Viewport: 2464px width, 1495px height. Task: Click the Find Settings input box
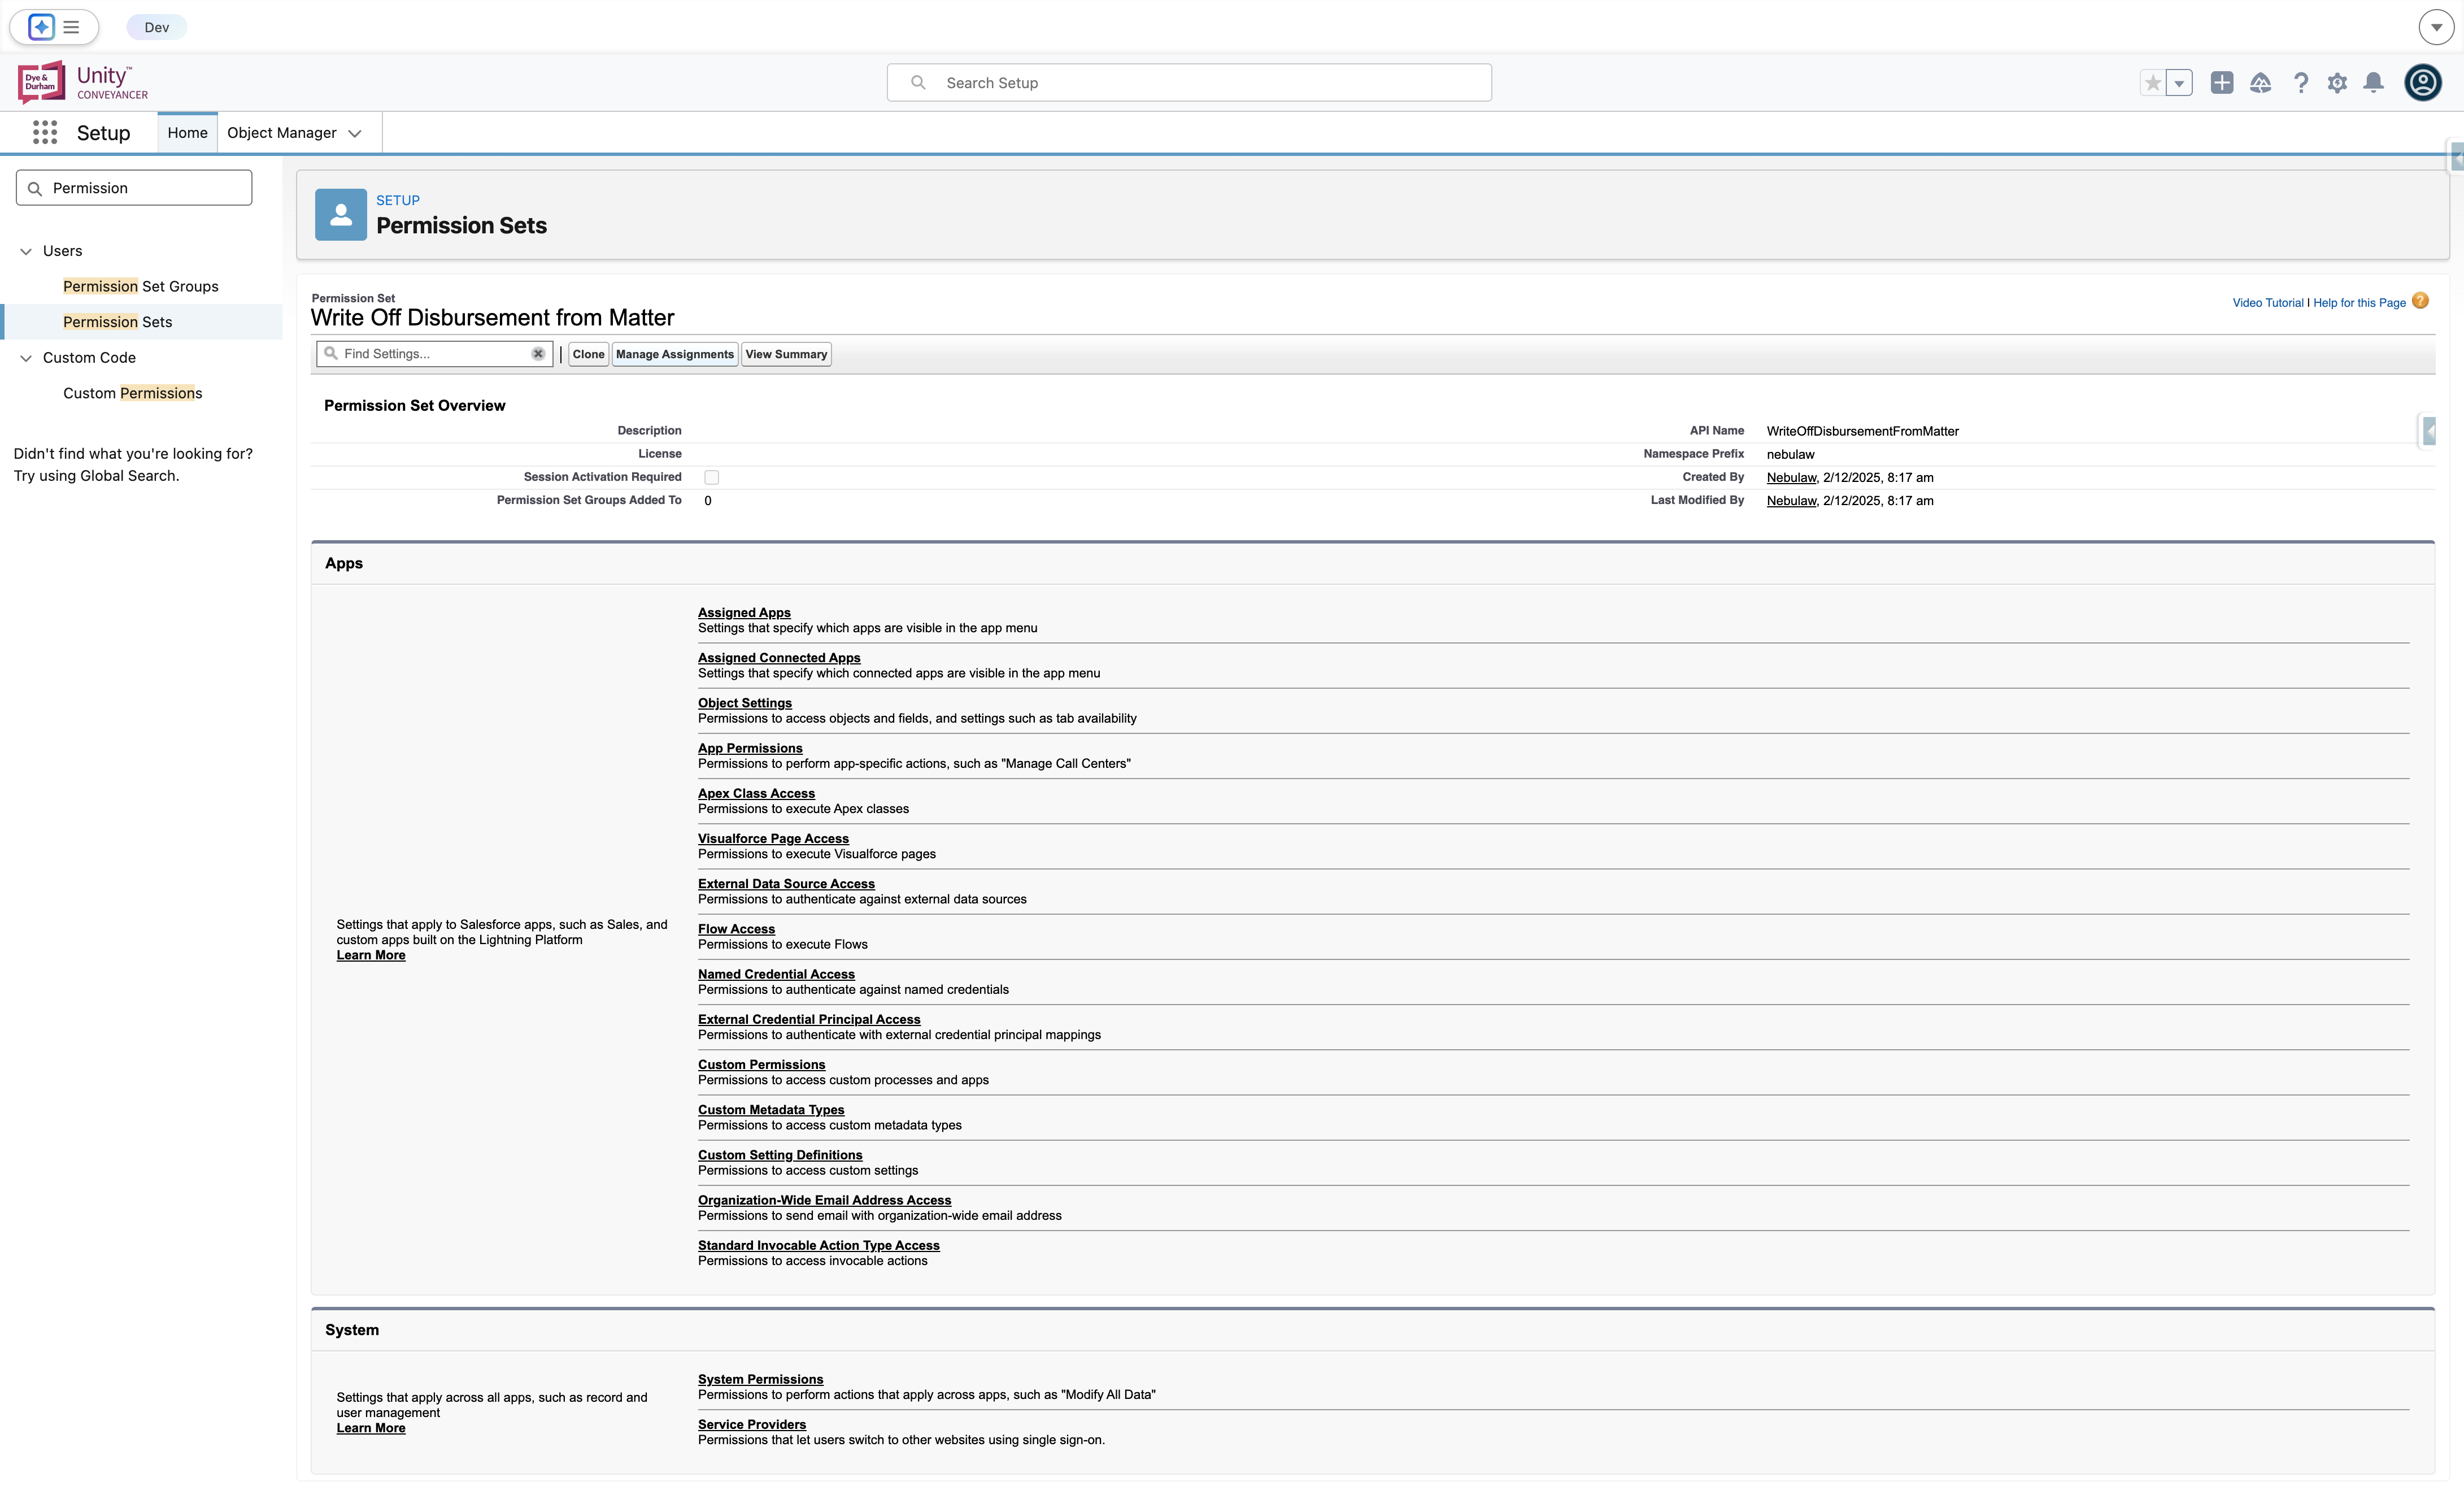pos(435,354)
